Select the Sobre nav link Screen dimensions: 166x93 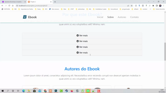[110, 17]
